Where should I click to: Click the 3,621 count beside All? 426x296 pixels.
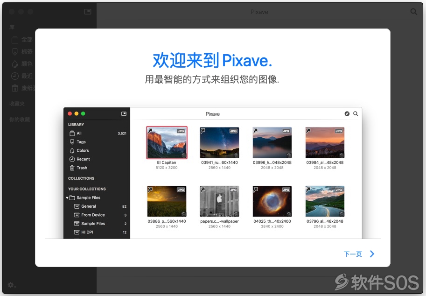pyautogui.click(x=122, y=134)
